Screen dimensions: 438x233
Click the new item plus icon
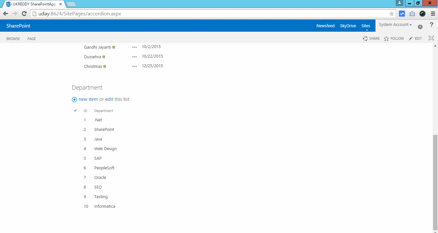[x=74, y=99]
